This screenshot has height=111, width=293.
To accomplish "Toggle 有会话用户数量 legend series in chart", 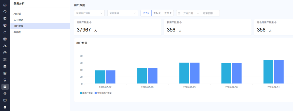I will (x=103, y=93).
